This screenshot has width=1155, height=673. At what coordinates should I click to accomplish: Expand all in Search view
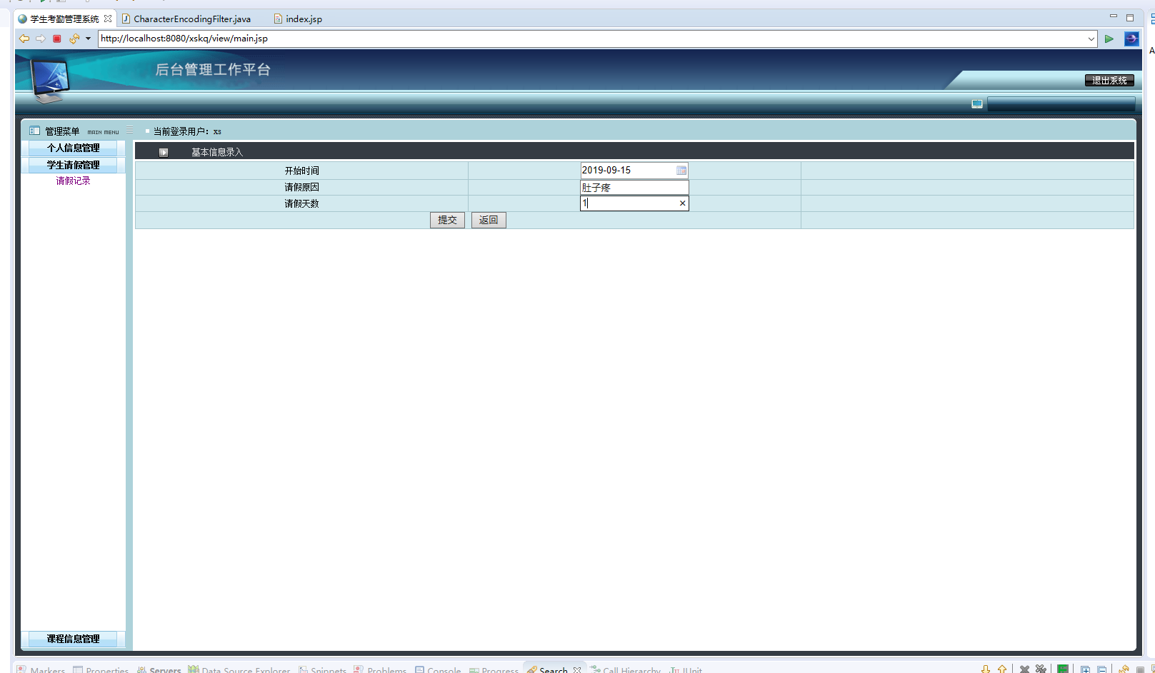(x=1085, y=669)
